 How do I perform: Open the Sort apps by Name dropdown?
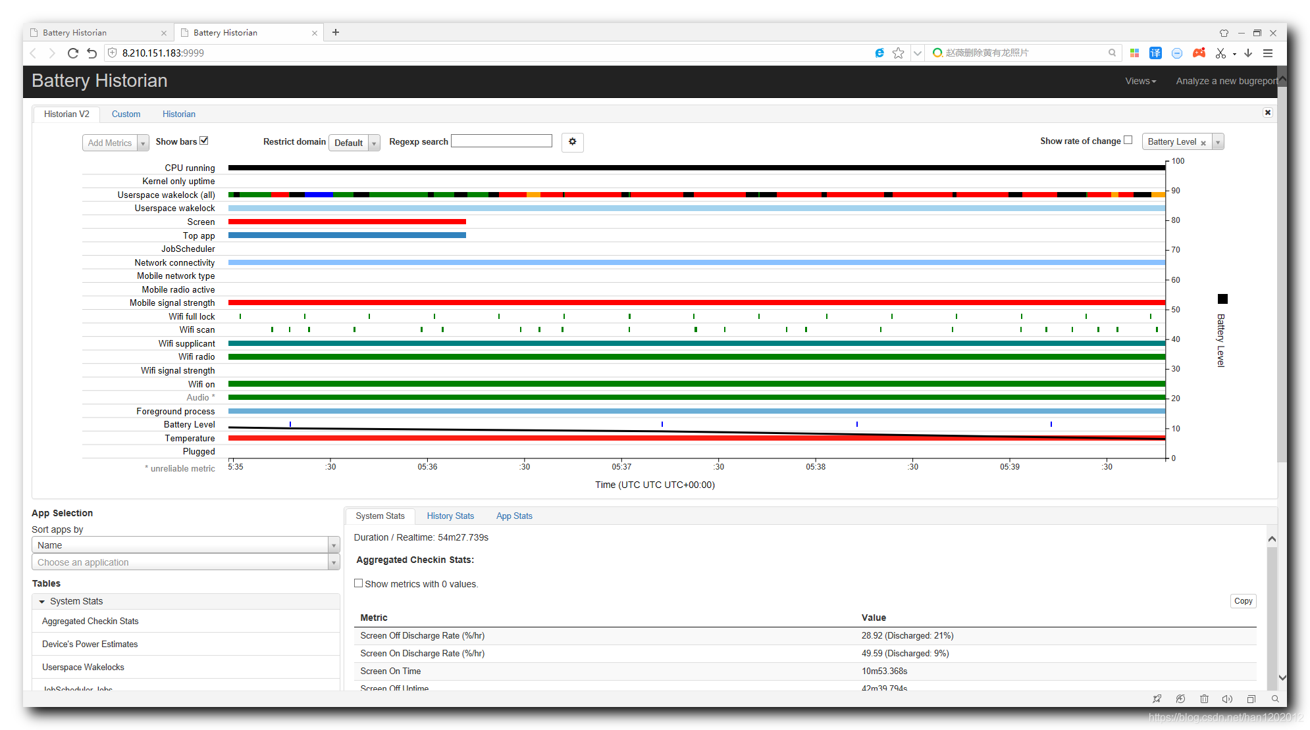[x=186, y=545]
